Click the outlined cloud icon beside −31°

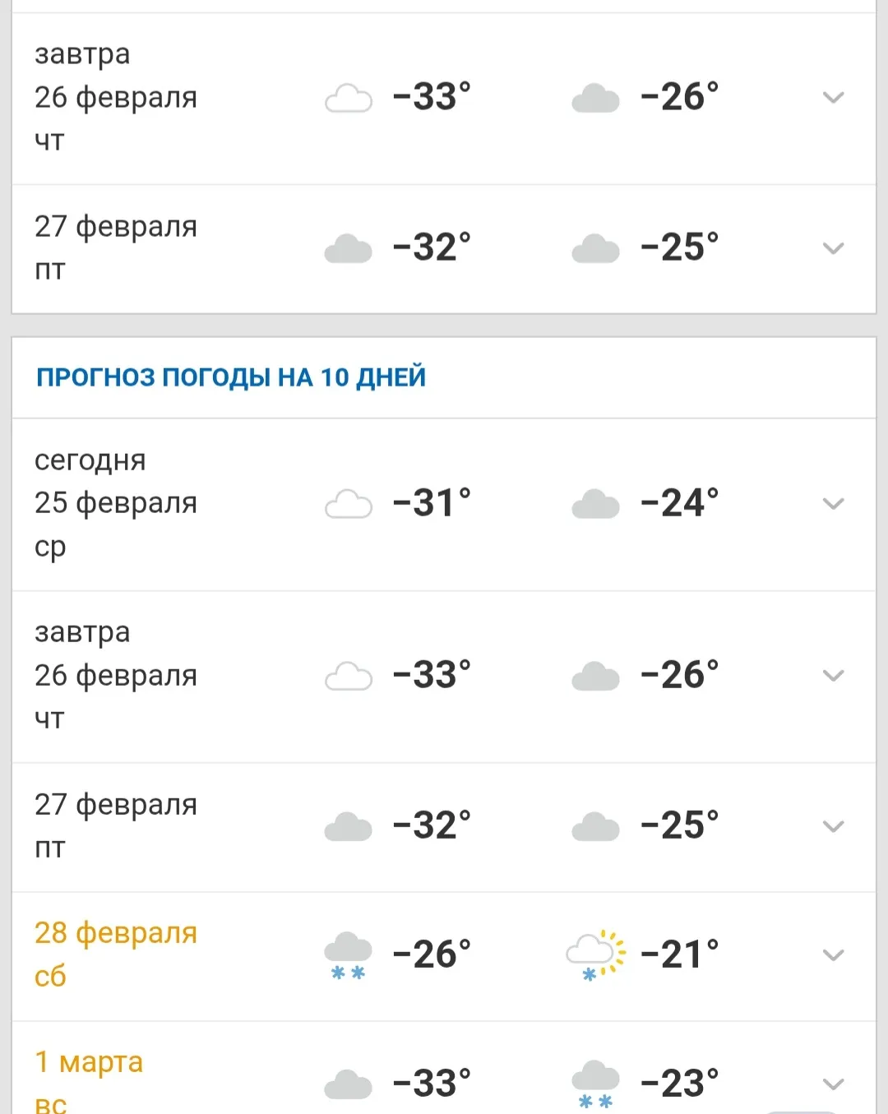coord(349,504)
